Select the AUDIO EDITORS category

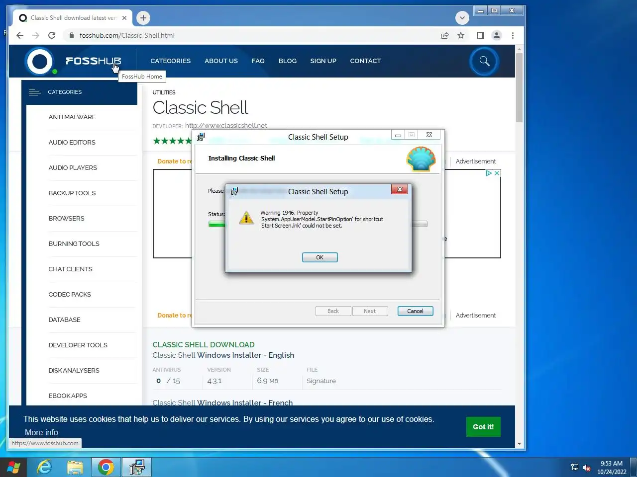pyautogui.click(x=72, y=143)
